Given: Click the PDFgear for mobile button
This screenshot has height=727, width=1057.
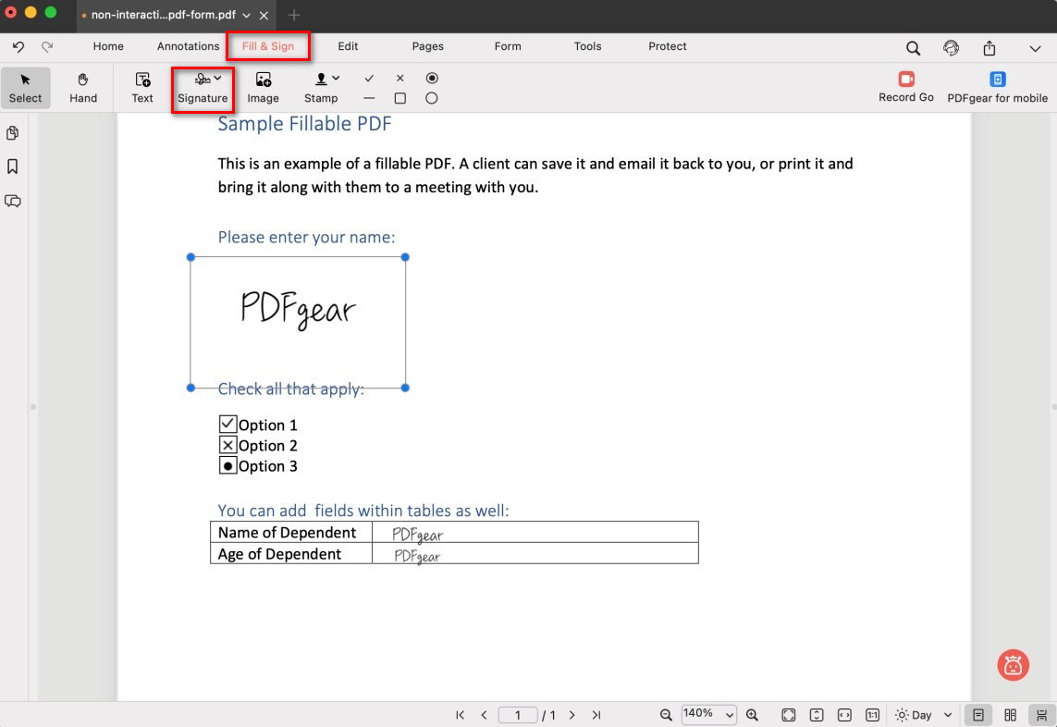Looking at the screenshot, I should click(x=997, y=88).
